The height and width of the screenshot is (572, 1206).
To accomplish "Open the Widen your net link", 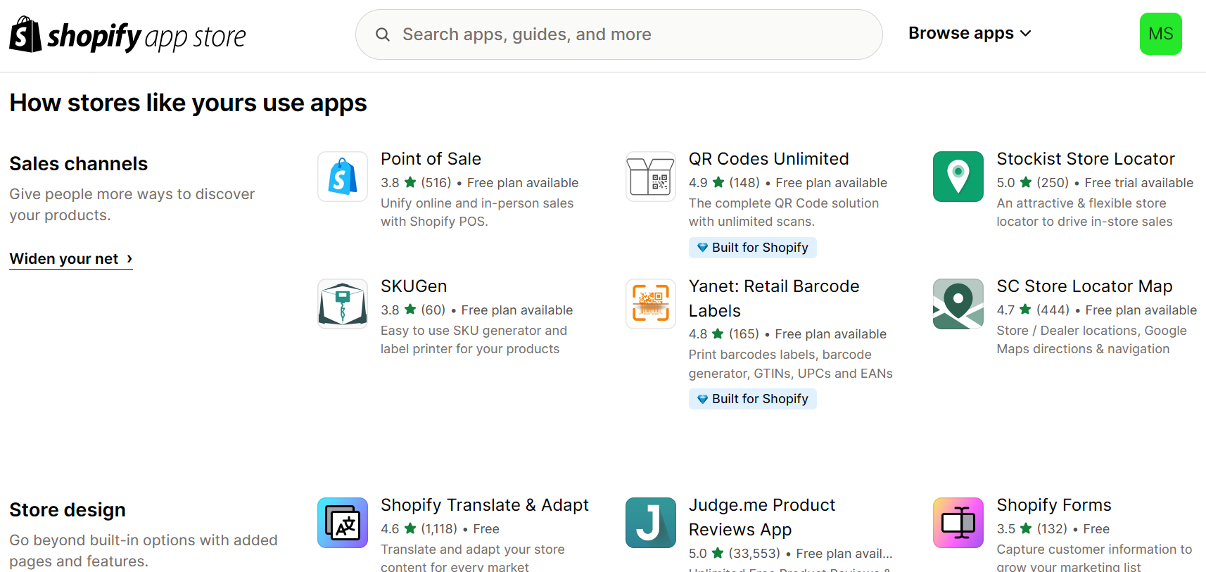I will pos(64,259).
